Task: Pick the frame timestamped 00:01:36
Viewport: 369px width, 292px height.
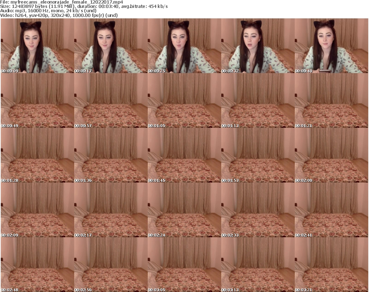Action: (111, 156)
